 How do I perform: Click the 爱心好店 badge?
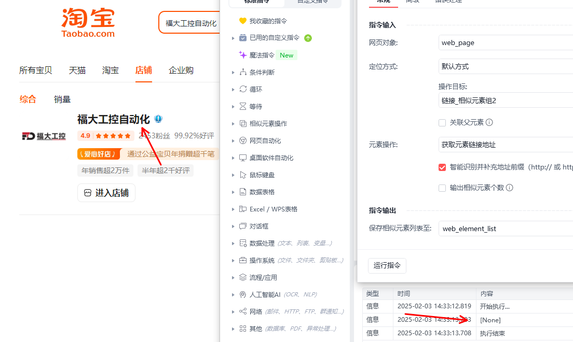click(100, 154)
